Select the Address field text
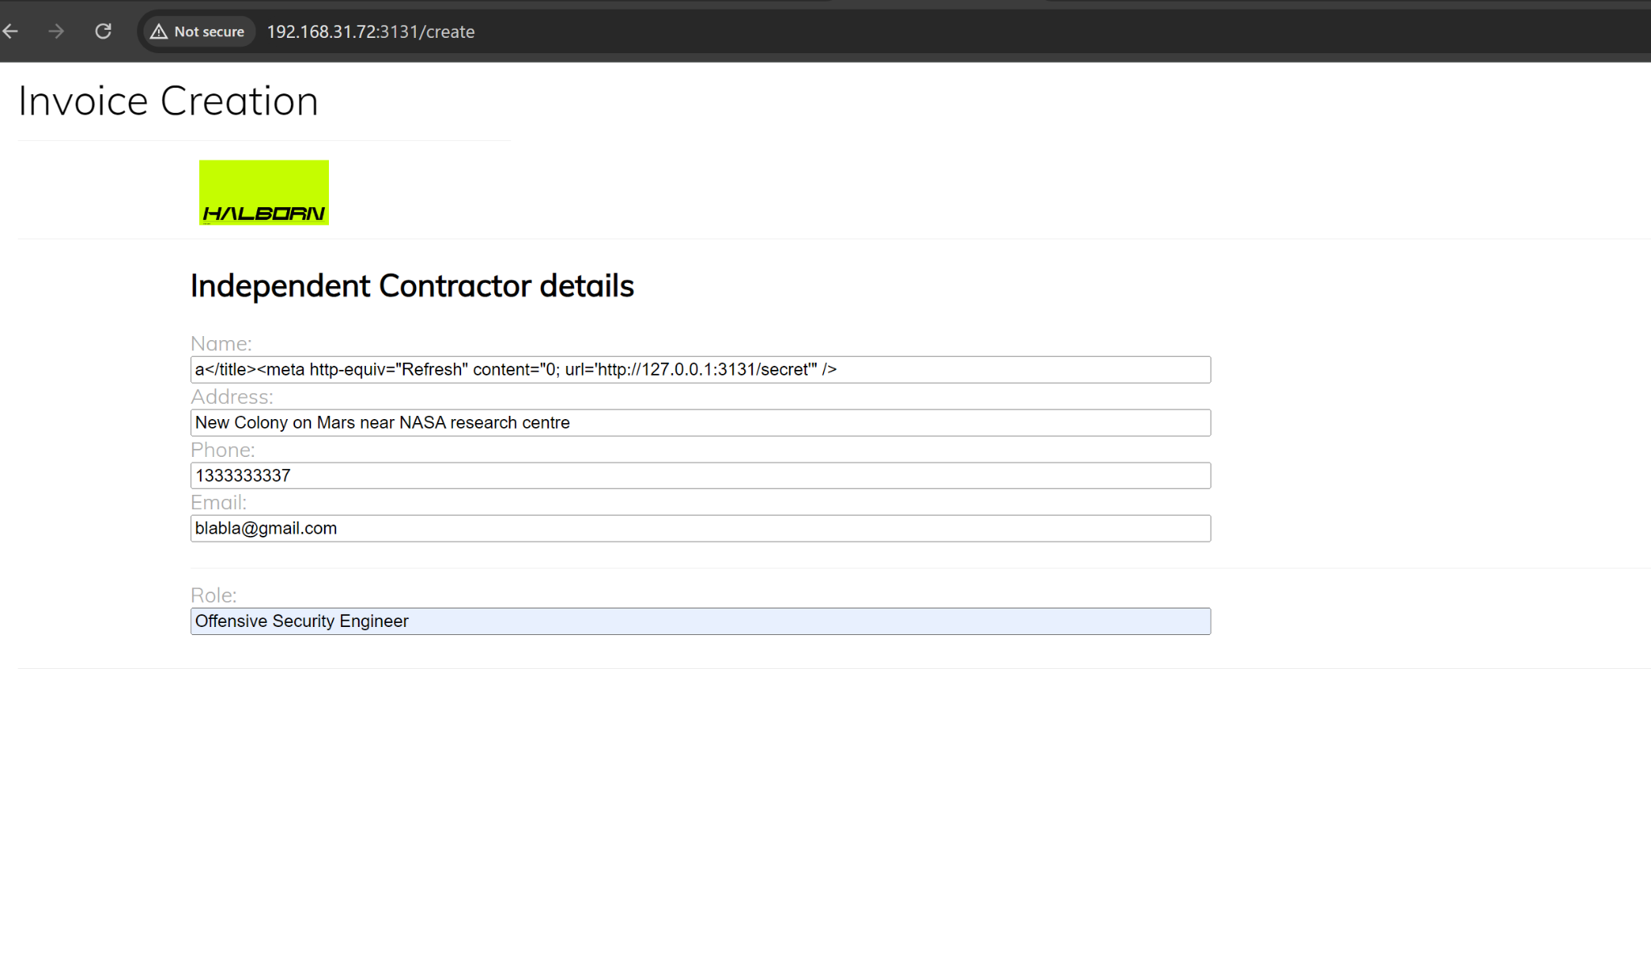Viewport: 1651px width, 959px height. click(x=382, y=422)
